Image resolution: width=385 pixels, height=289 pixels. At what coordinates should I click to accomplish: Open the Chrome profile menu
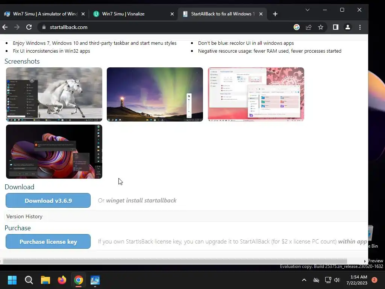pos(348,27)
